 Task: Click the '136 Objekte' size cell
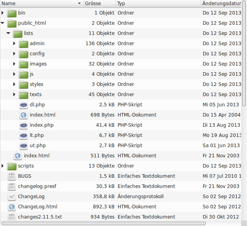coord(100,44)
